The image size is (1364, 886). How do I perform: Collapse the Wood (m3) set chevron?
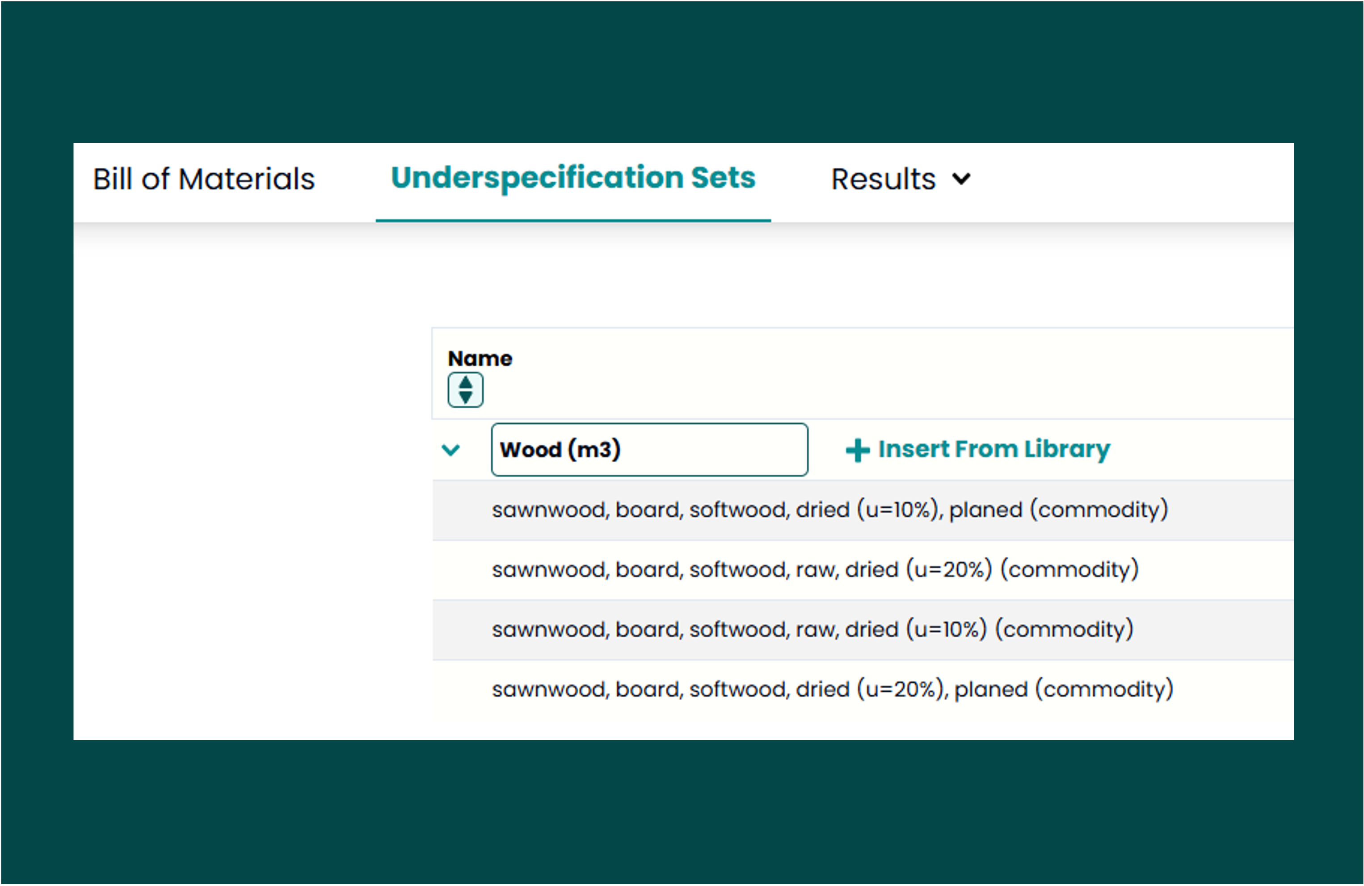pos(451,450)
